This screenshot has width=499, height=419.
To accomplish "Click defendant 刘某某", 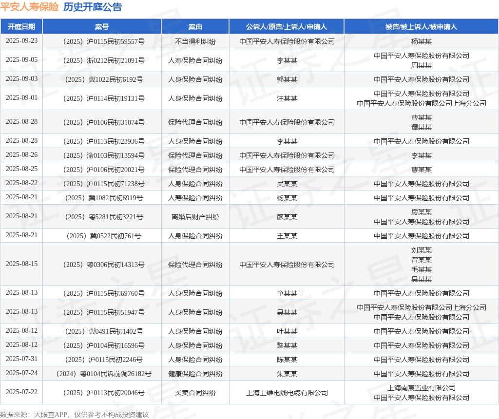I will [x=422, y=250].
